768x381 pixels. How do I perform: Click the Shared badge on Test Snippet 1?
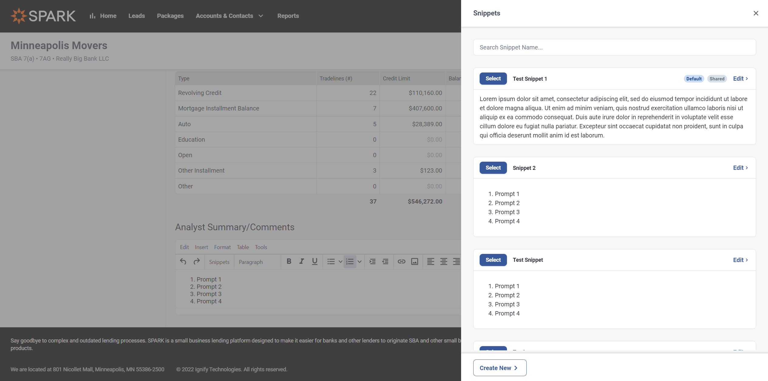717,79
